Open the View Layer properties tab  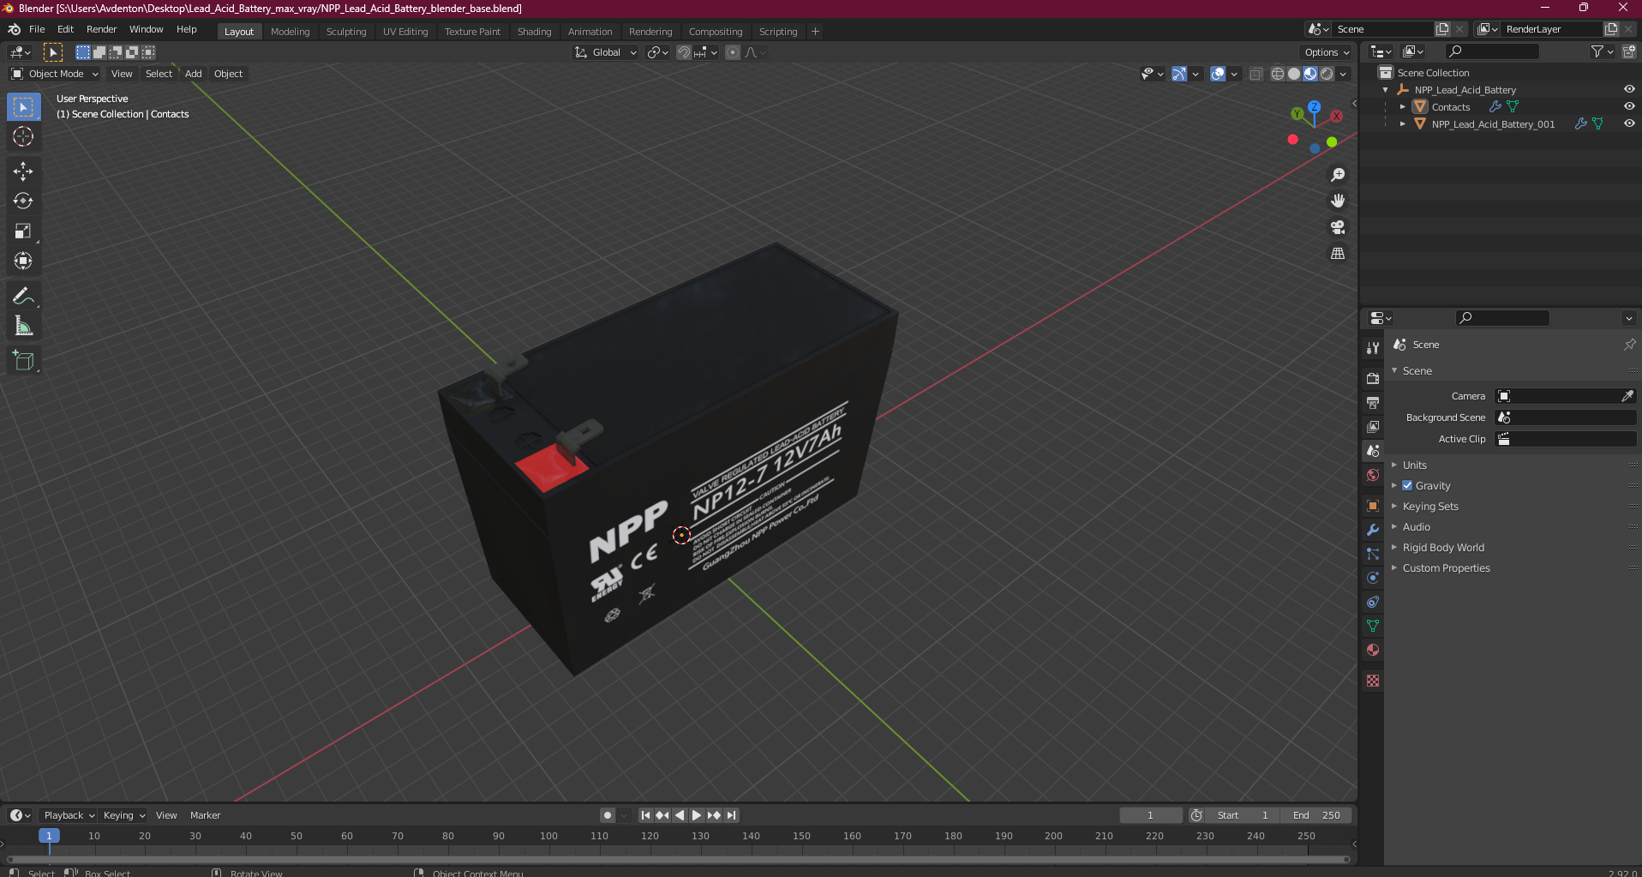click(x=1373, y=426)
